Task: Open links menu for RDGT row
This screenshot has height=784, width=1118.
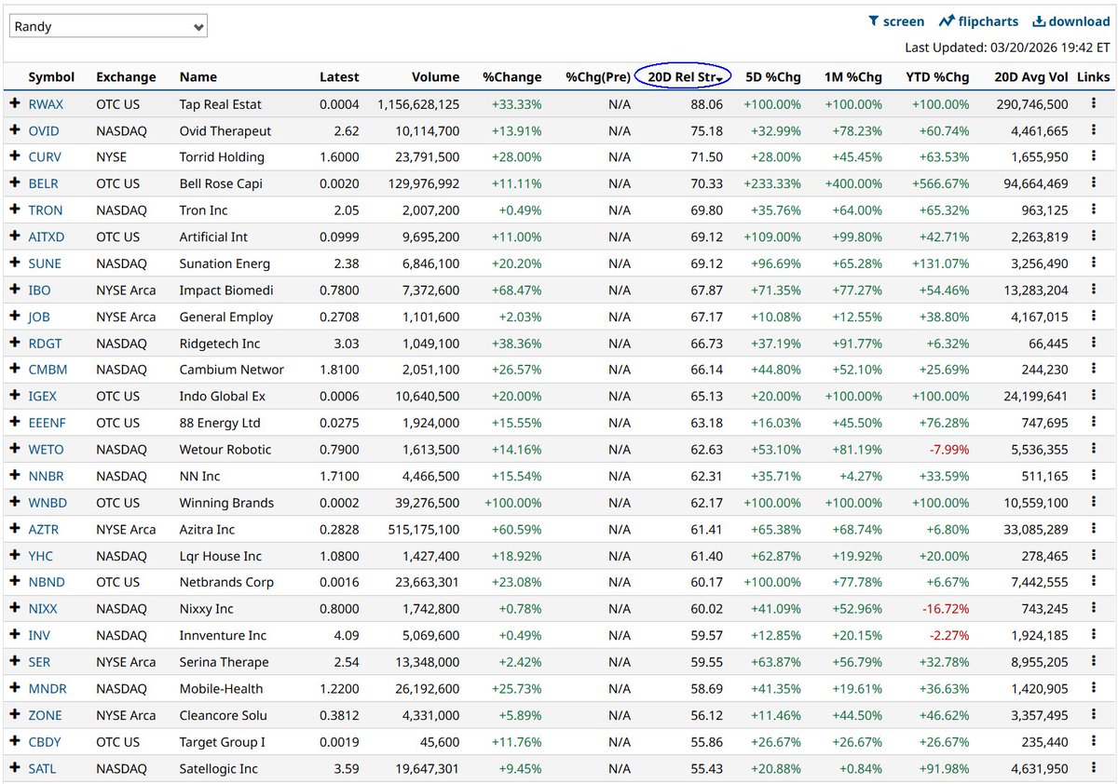Action: point(1093,343)
